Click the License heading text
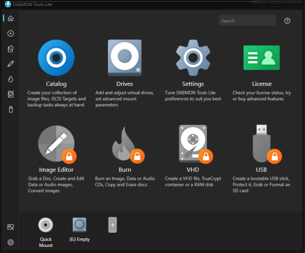The width and height of the screenshot is (305, 253). coord(262,84)
